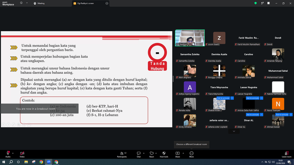Image resolution: width=294 pixels, height=165 pixels.
Task: Open the More options menu
Action: (192, 154)
